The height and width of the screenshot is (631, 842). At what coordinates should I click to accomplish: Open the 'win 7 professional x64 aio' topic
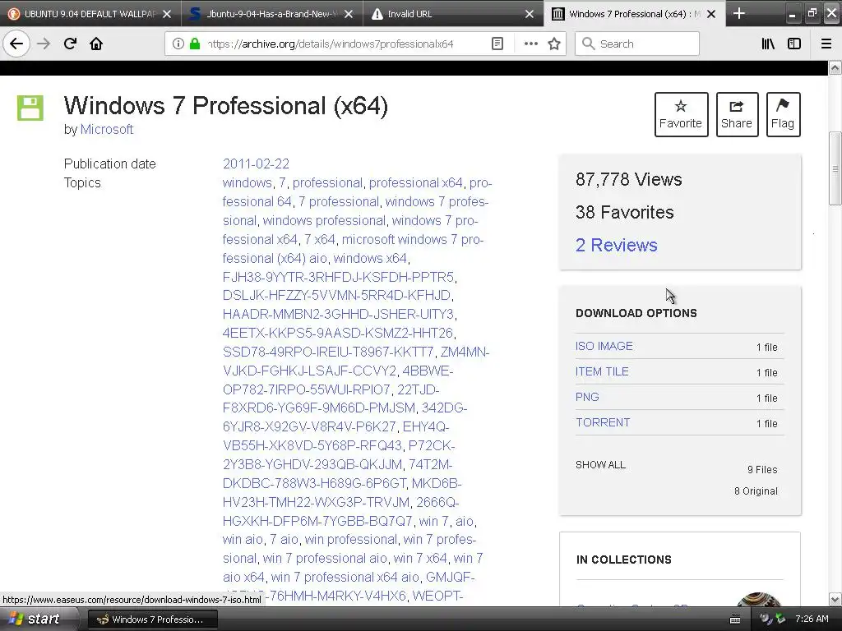pyautogui.click(x=345, y=577)
